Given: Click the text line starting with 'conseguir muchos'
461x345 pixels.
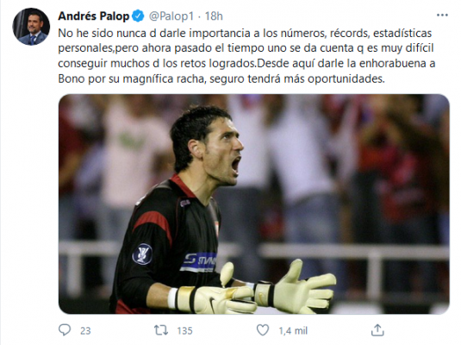Looking at the screenshot, I should (246, 64).
